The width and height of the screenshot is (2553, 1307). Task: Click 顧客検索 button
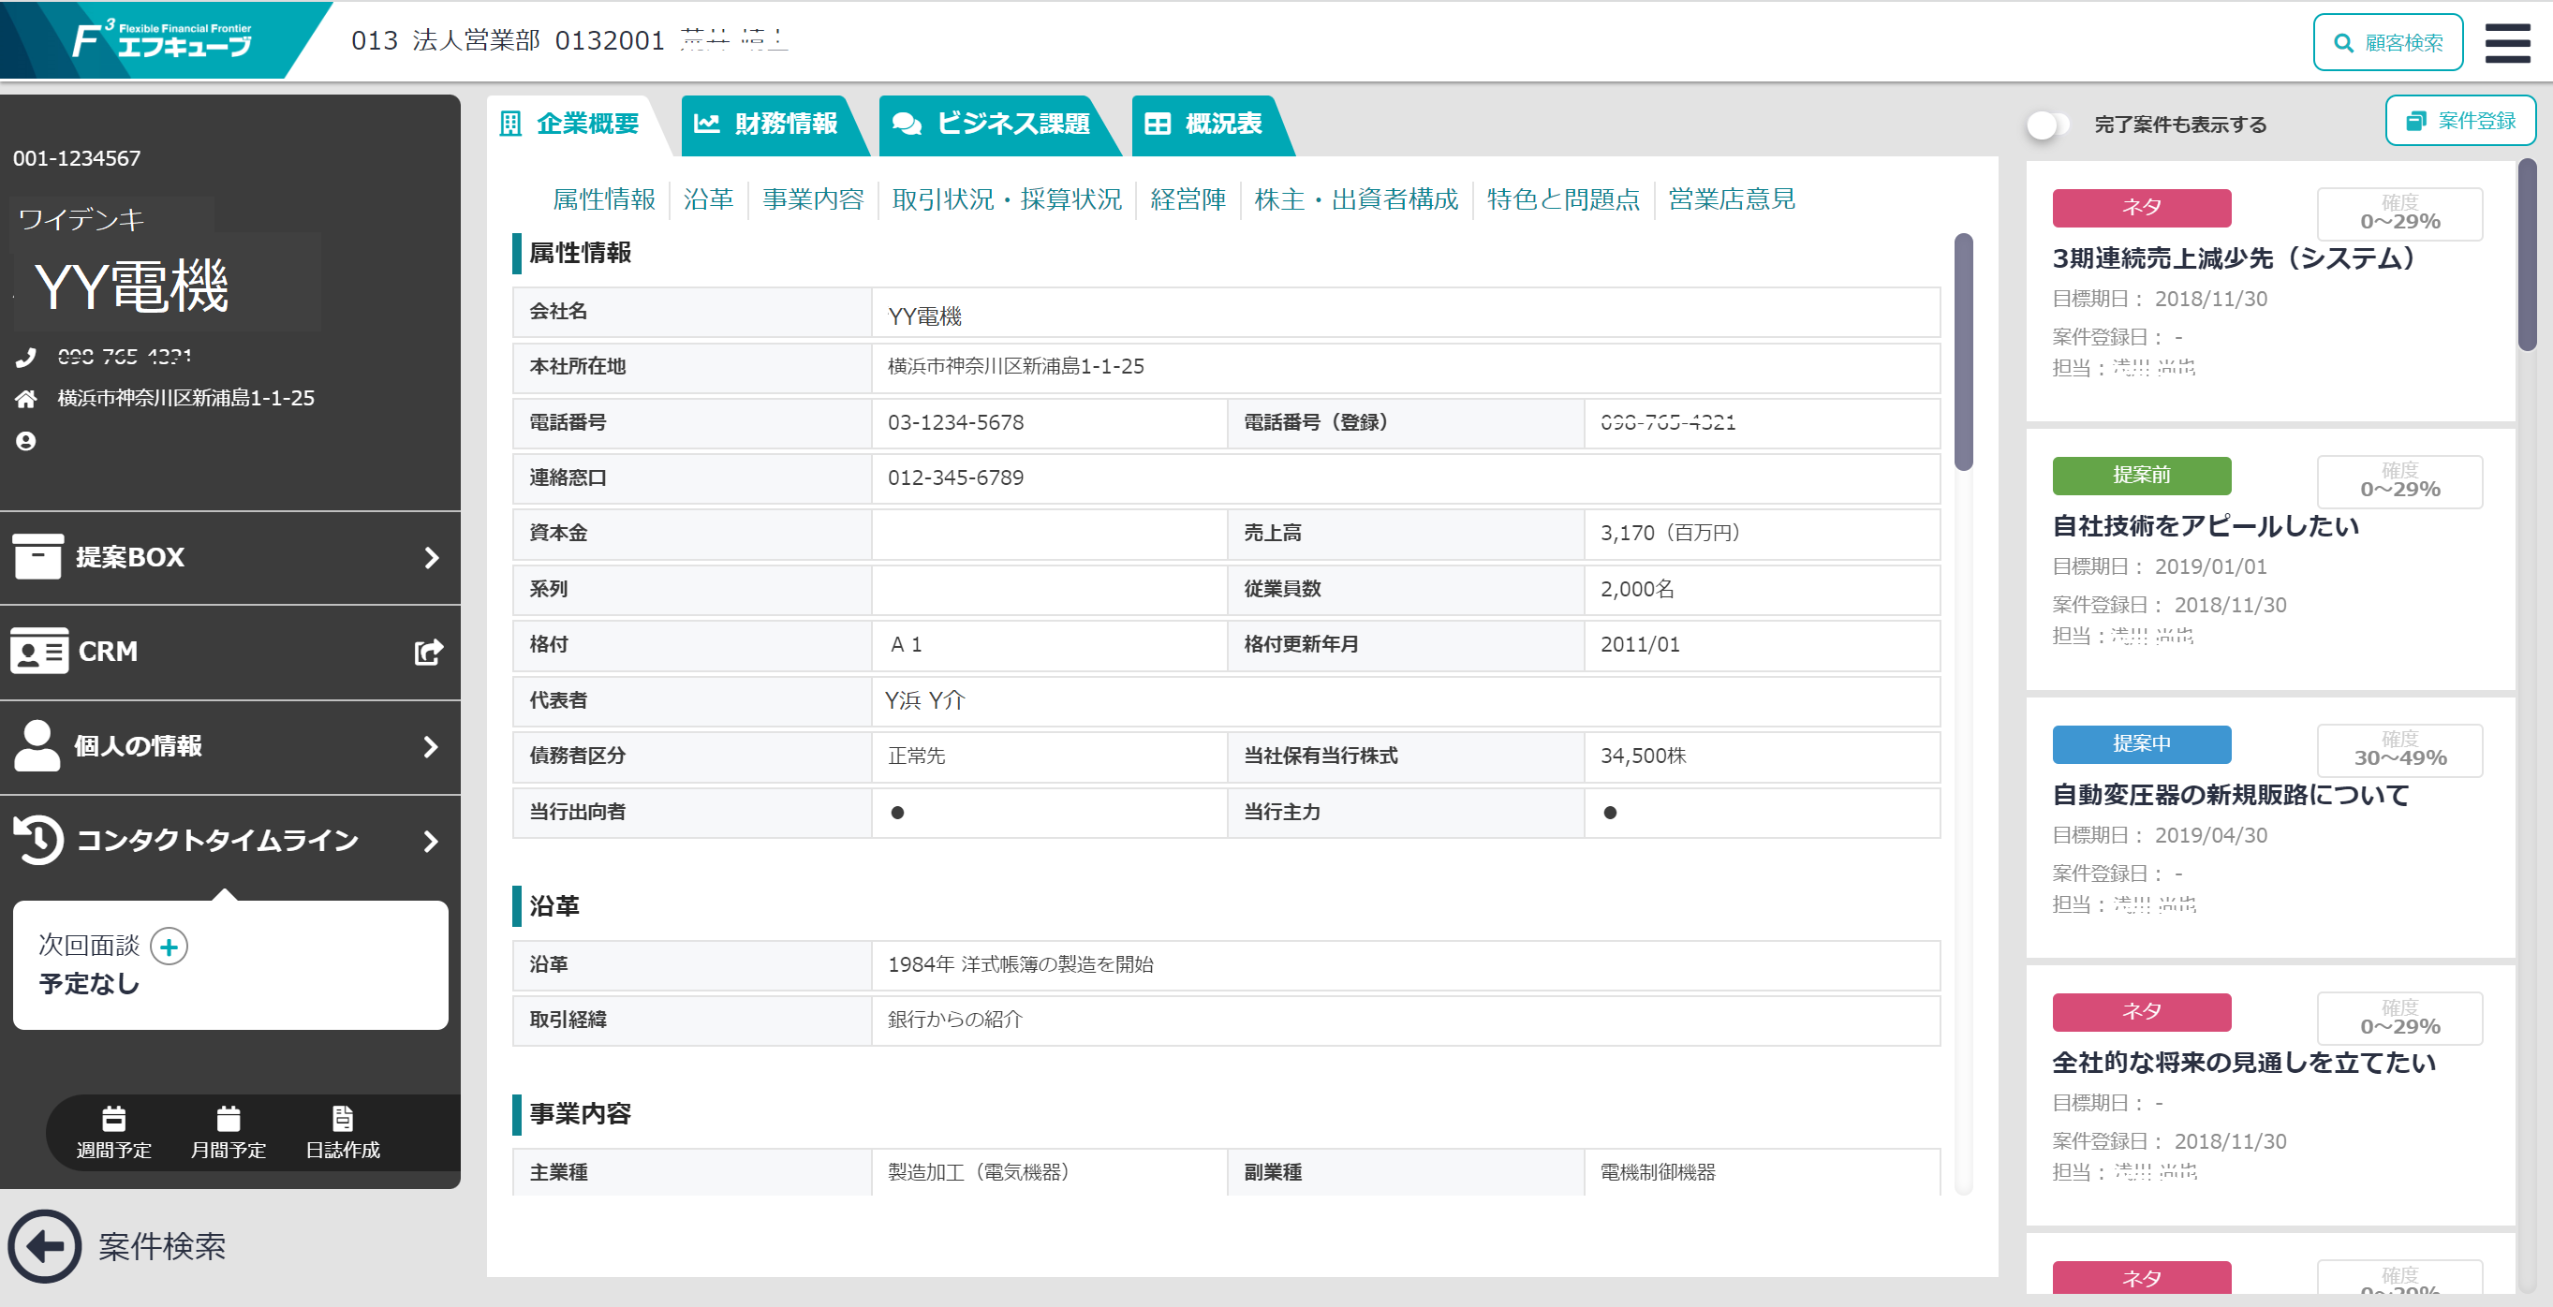point(2386,43)
